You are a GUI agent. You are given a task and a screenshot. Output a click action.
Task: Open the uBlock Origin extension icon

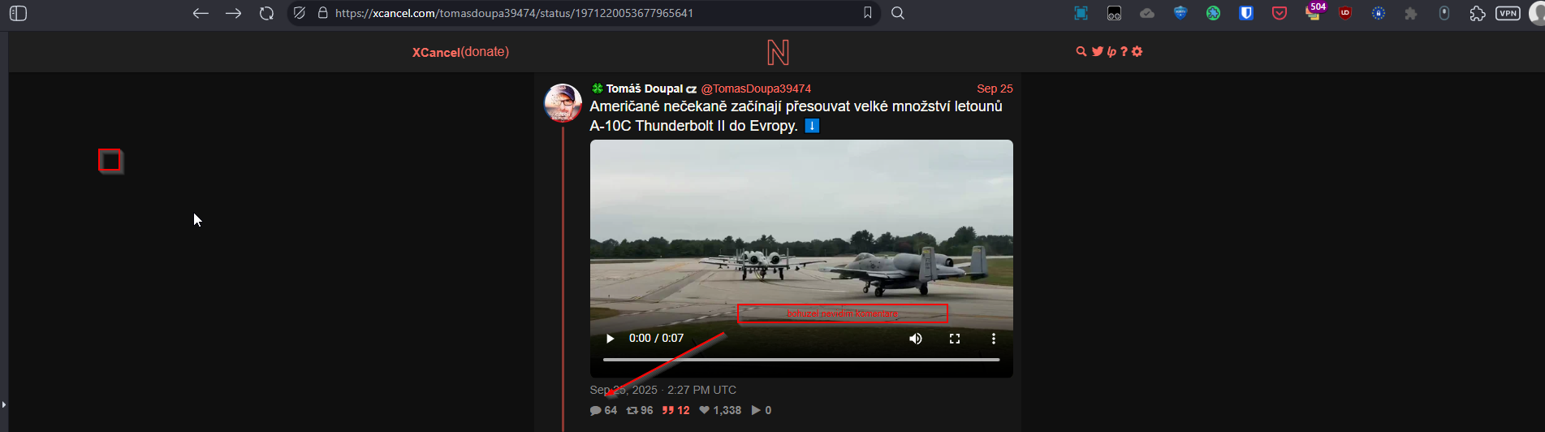1345,13
